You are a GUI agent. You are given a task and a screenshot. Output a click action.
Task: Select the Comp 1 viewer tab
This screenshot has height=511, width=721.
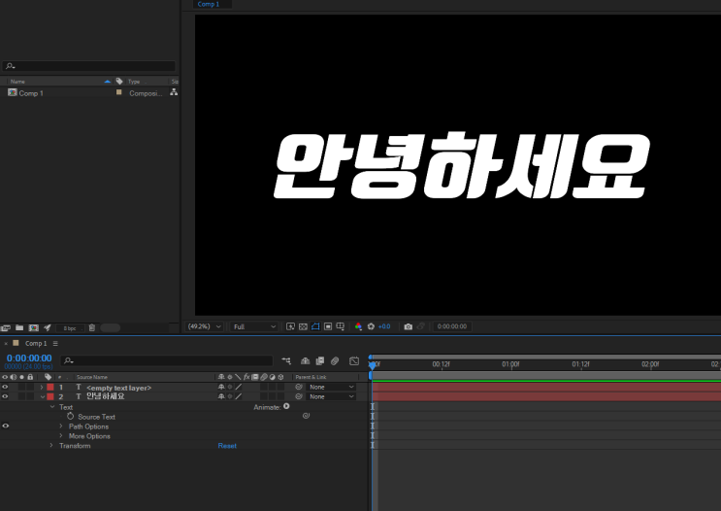click(208, 4)
